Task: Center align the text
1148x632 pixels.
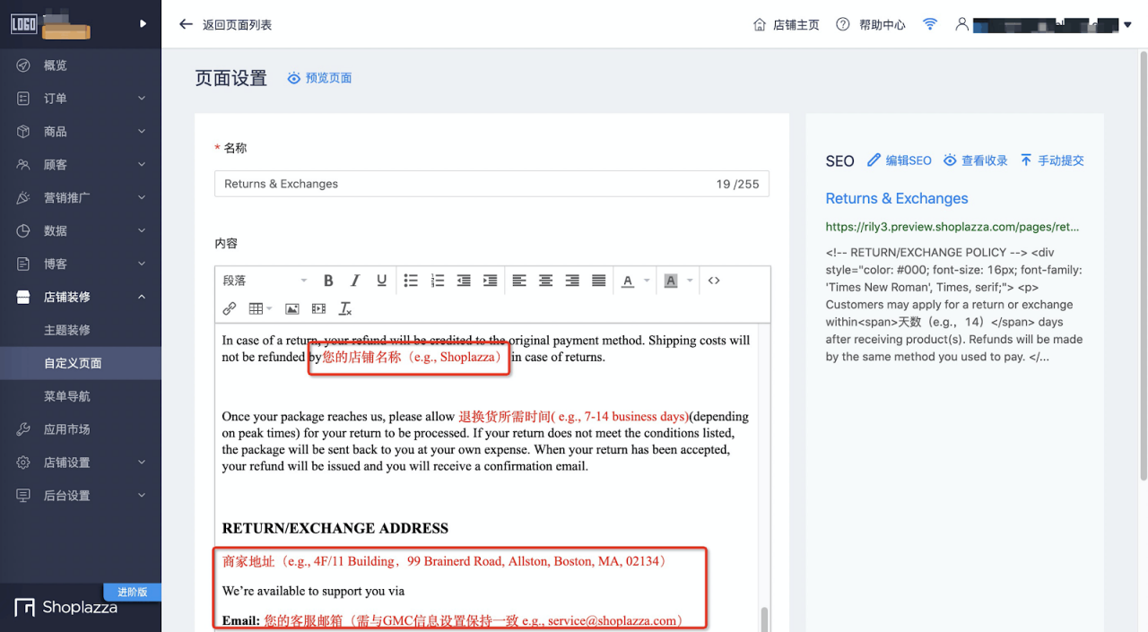Action: (x=545, y=281)
